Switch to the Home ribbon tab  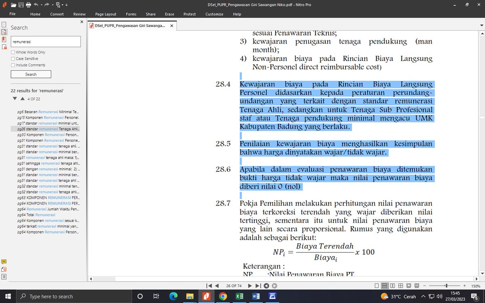point(35,14)
